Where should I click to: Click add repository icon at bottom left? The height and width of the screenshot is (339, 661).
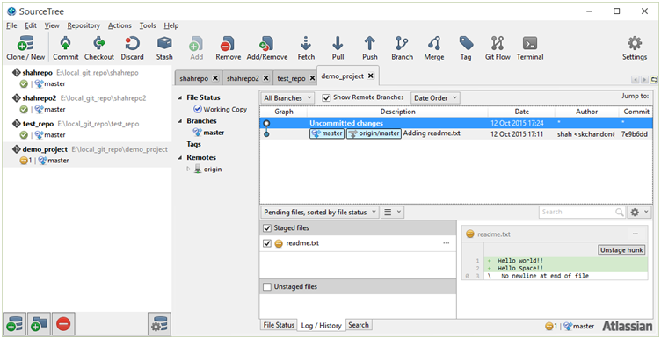coord(14,324)
